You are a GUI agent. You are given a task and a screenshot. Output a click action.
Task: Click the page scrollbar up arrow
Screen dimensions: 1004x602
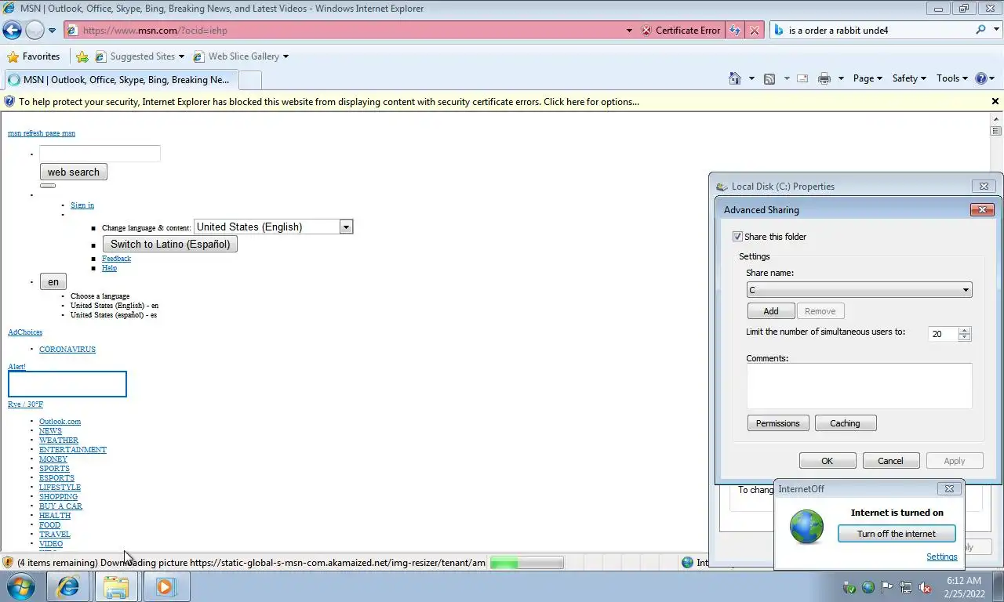point(996,118)
